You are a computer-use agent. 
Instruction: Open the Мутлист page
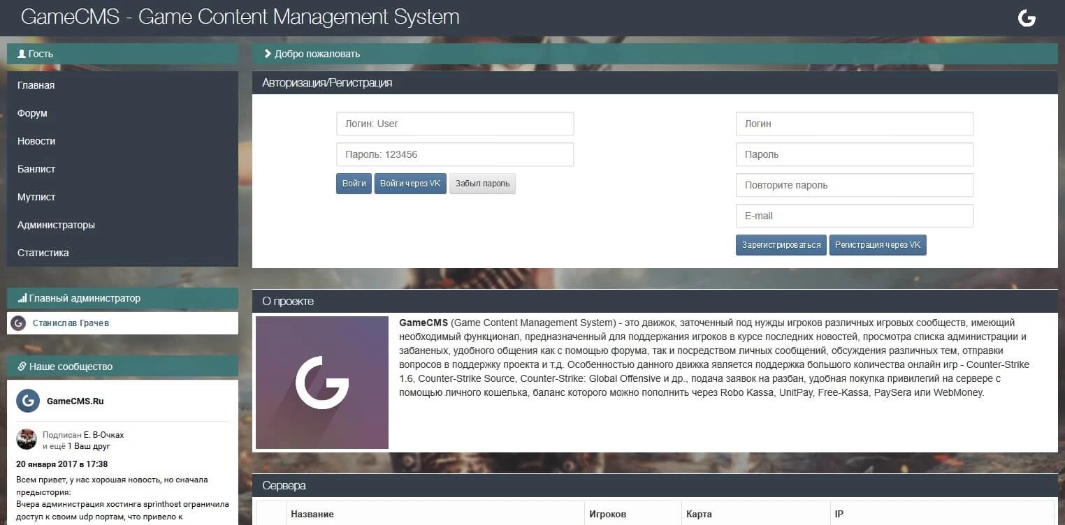[122, 197]
